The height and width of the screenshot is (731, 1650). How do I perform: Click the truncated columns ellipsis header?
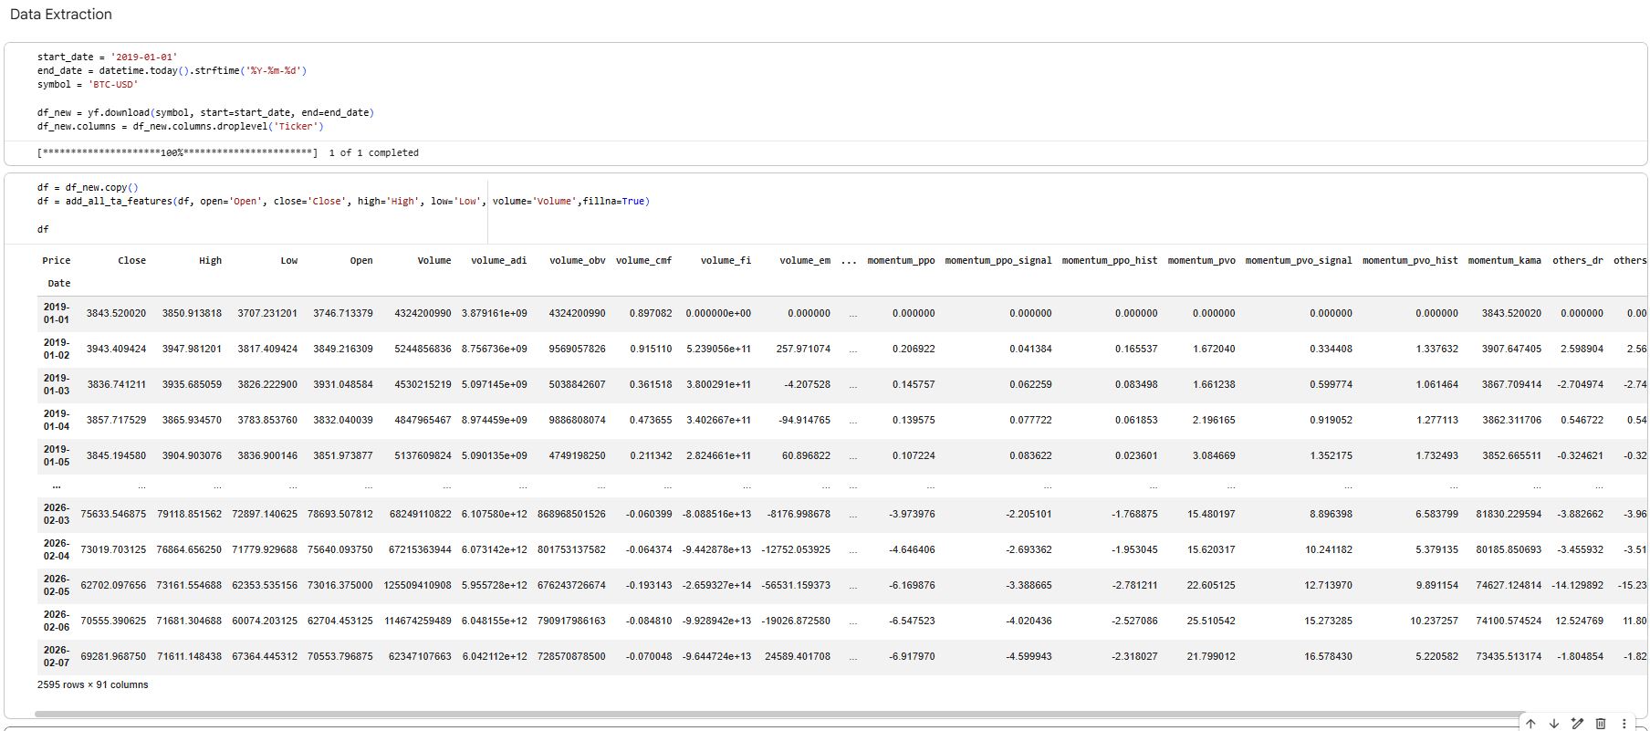[849, 261]
